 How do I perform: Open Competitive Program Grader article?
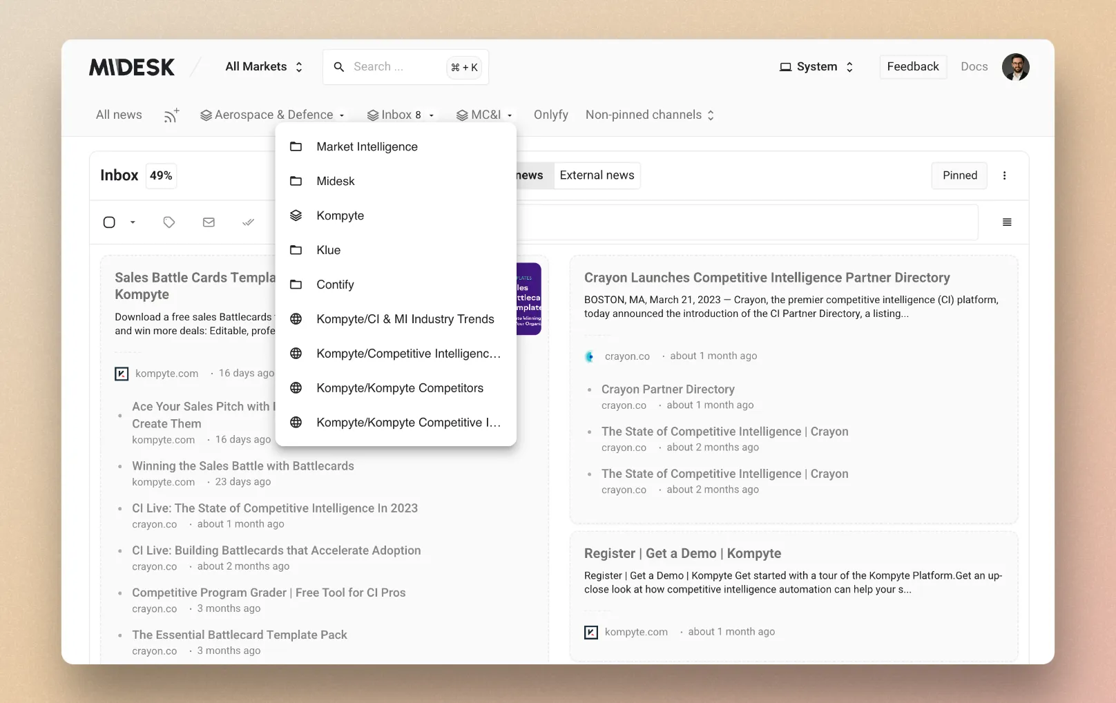(269, 593)
